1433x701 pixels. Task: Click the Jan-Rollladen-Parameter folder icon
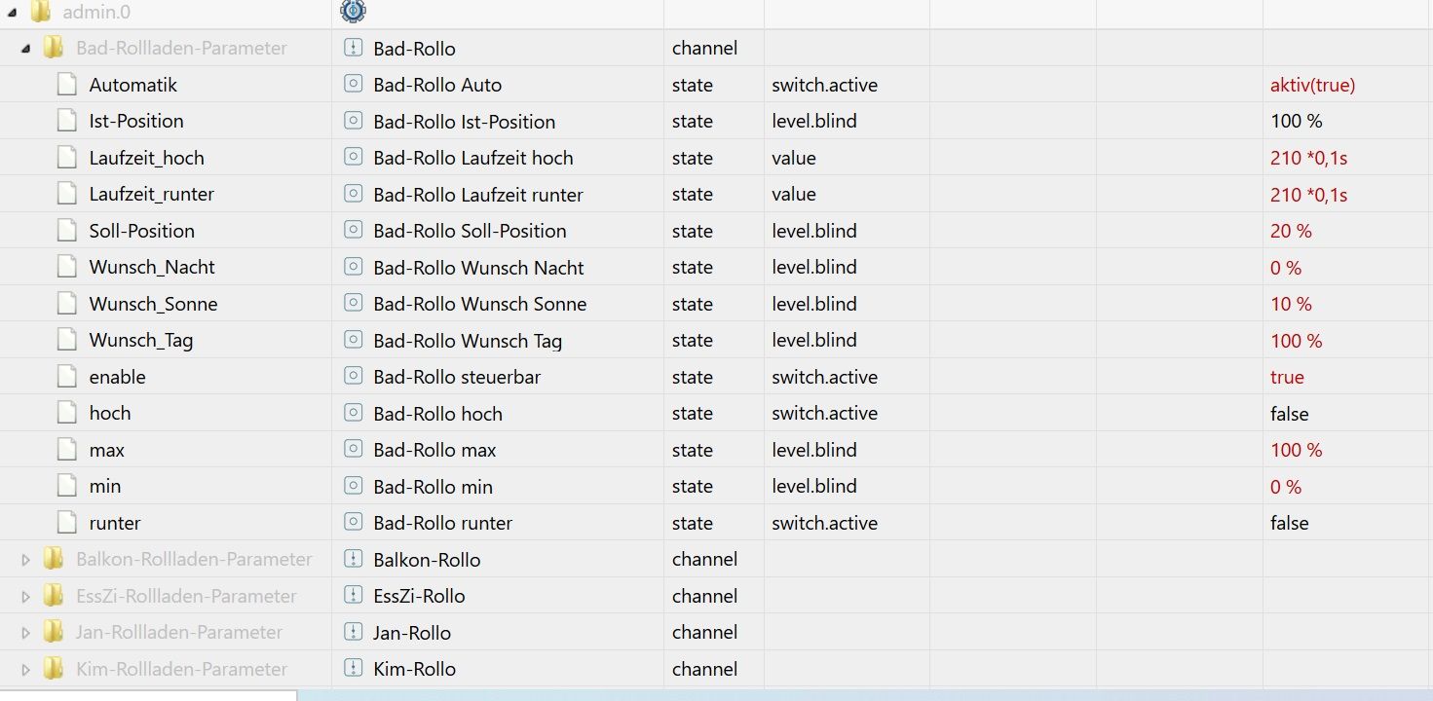[54, 632]
